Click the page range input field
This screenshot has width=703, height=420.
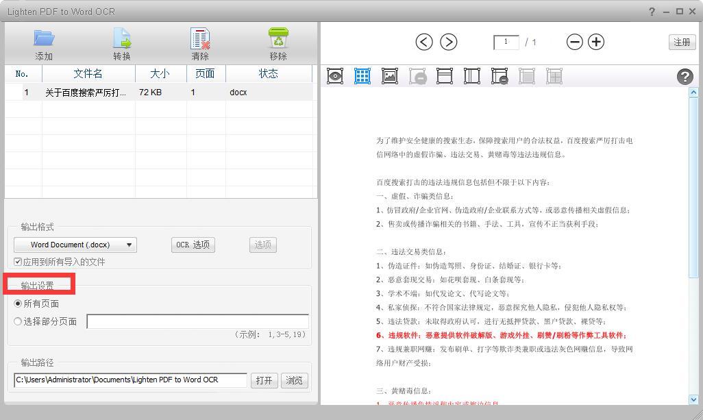click(197, 321)
